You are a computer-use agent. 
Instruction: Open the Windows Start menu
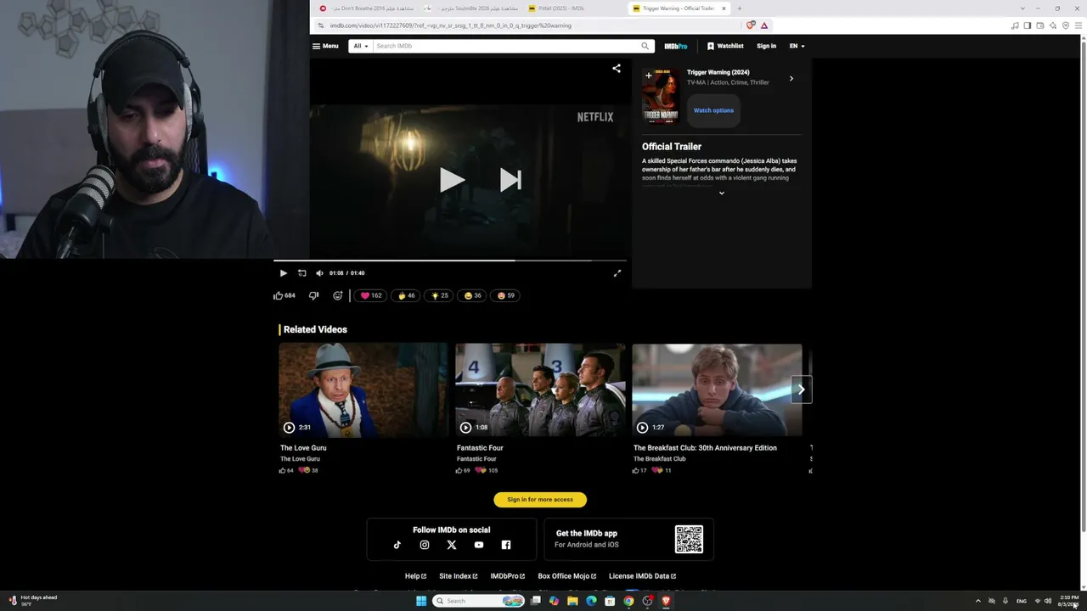coord(420,601)
